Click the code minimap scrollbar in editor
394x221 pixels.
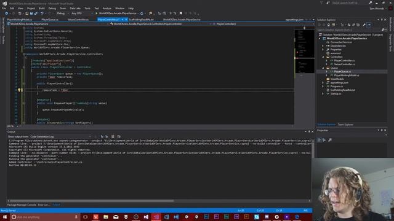[x=305, y=52]
